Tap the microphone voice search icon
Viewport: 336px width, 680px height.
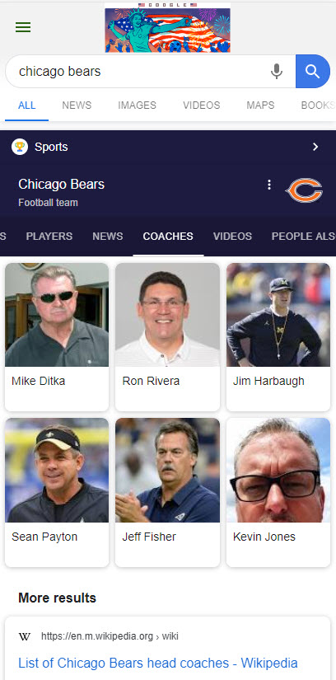277,71
